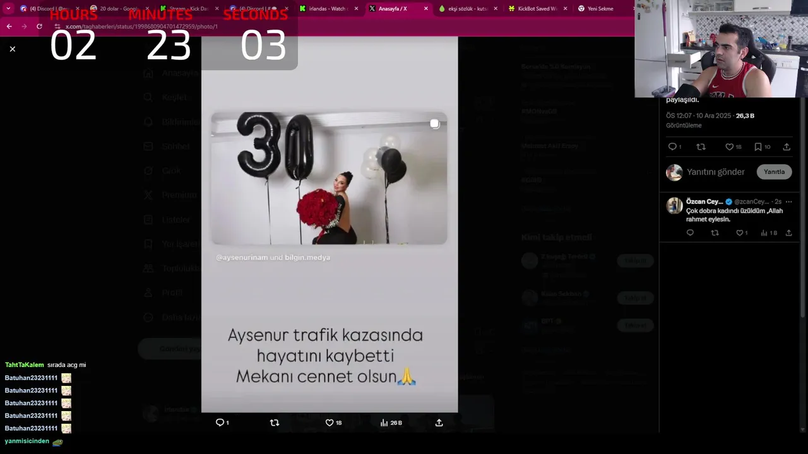The width and height of the screenshot is (808, 454).
Task: Click the 'Yanıtını gönder' reply field
Action: [716, 172]
